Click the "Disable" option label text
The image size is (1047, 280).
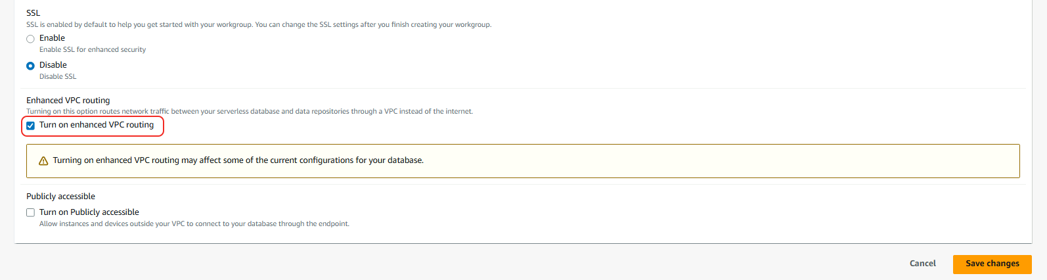(53, 65)
